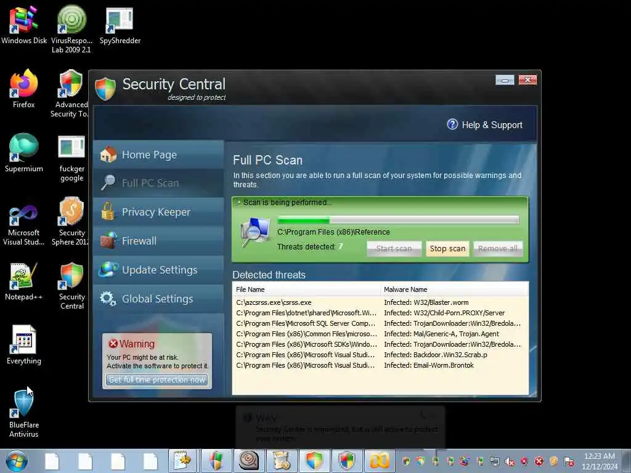This screenshot has height=473, width=631.
Task: Click the taskbar clock showing 12:23 AM
Action: (599, 461)
